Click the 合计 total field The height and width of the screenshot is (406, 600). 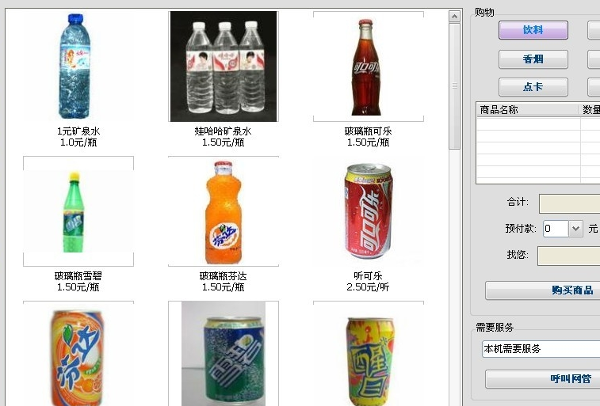tap(569, 203)
